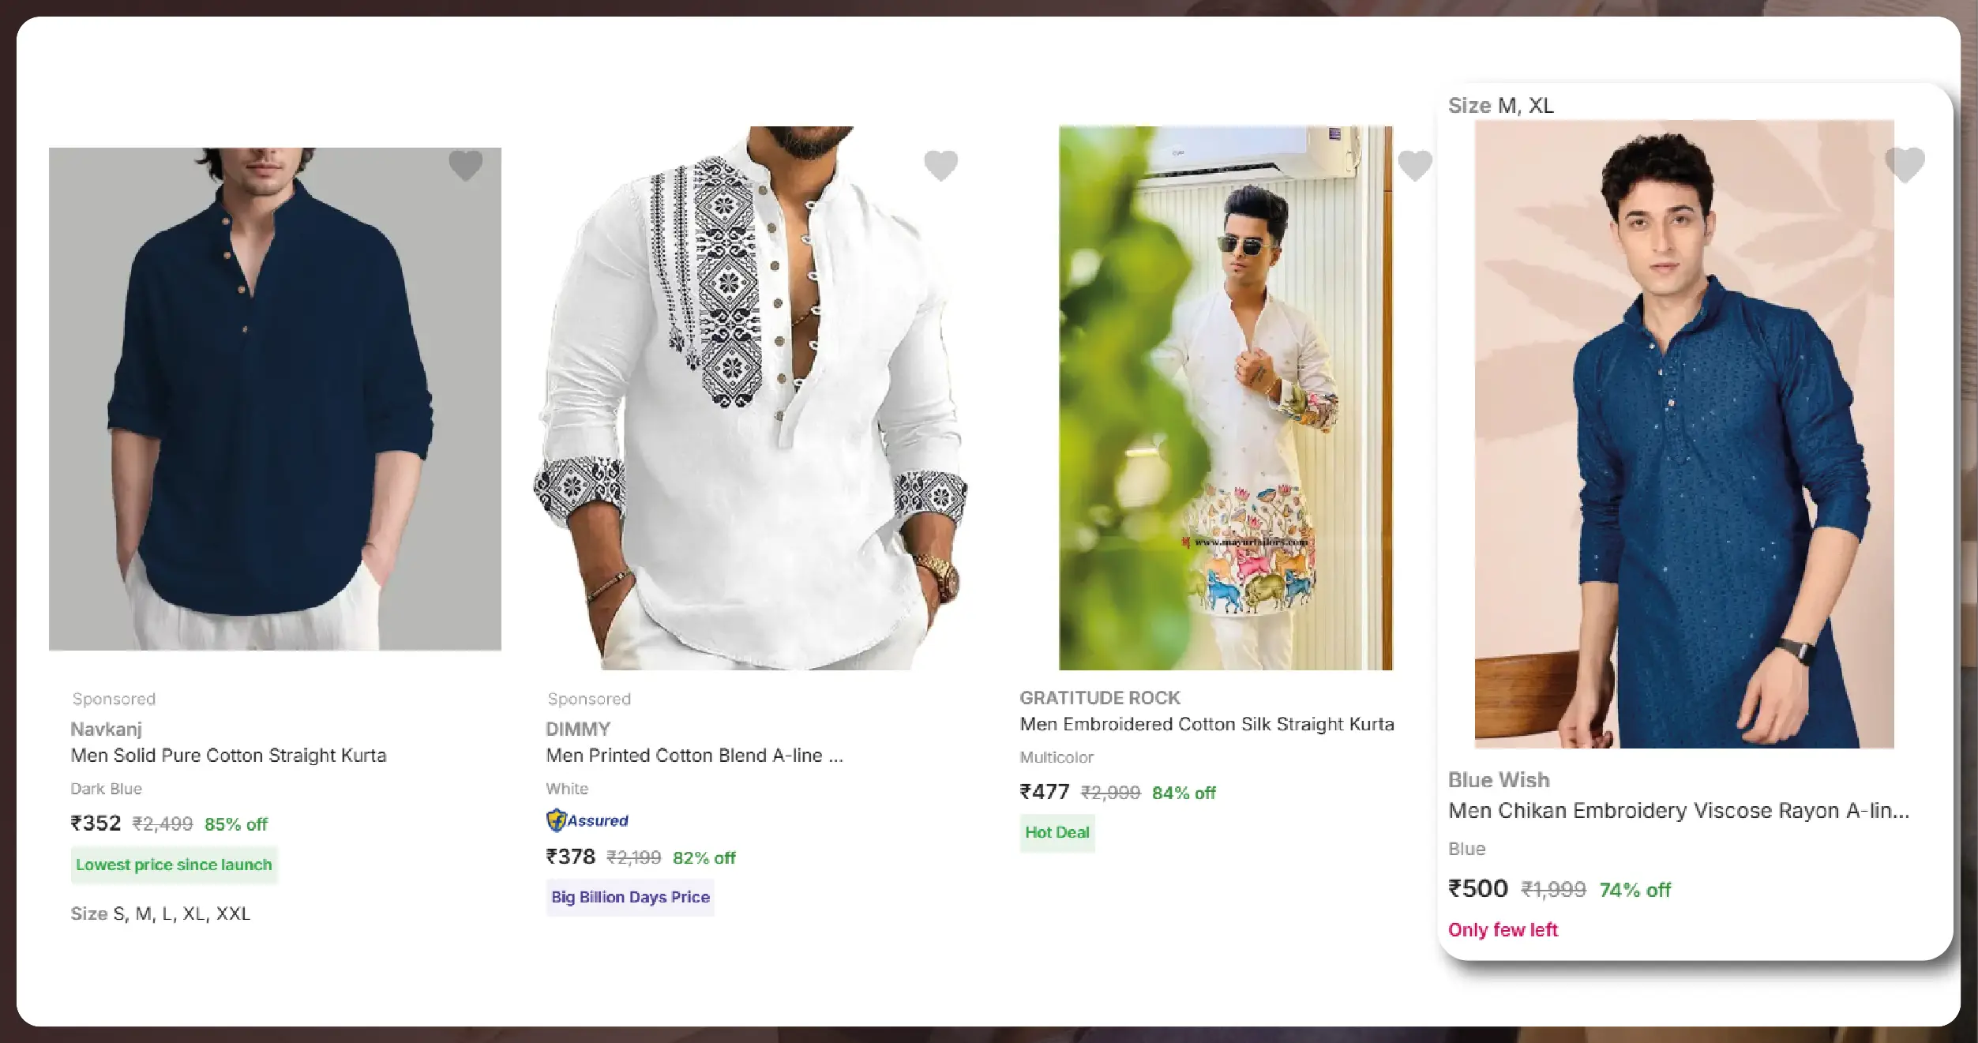Click the heart icon on the DIMMY white kurta
The width and height of the screenshot is (1978, 1043).
click(940, 165)
